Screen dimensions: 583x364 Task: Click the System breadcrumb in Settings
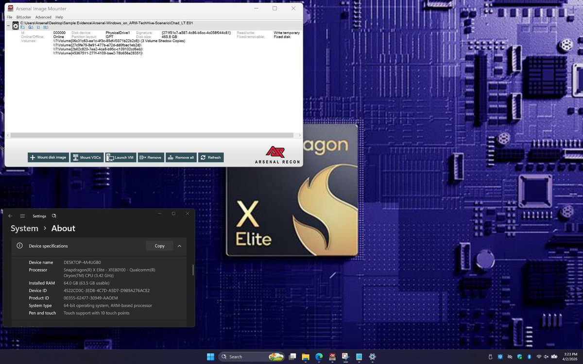[24, 228]
